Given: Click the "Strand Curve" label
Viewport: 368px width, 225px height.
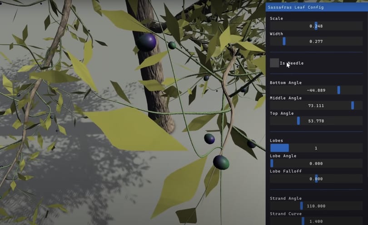Looking at the screenshot, I should click(x=286, y=214).
